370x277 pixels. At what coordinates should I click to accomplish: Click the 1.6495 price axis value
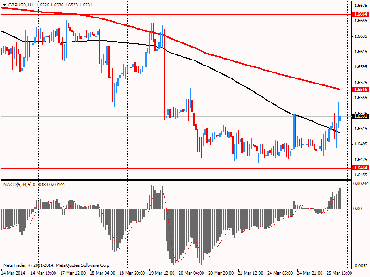tap(361, 144)
